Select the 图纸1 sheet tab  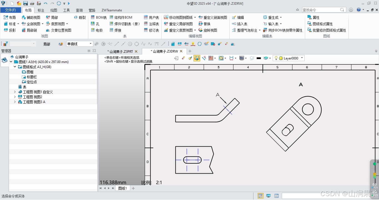pos(122,188)
